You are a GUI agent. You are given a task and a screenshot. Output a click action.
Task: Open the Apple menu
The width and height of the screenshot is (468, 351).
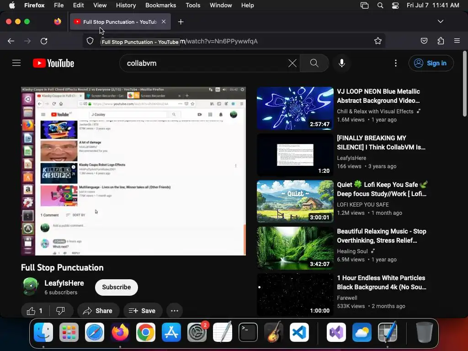(12, 5)
